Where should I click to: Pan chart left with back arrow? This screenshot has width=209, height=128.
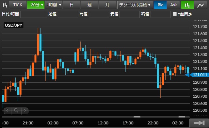pos(8,110)
